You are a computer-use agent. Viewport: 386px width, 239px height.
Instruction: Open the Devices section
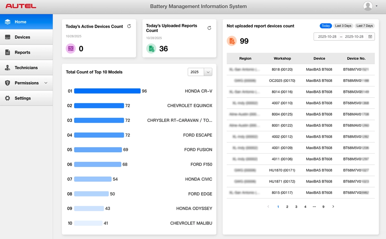22,37
